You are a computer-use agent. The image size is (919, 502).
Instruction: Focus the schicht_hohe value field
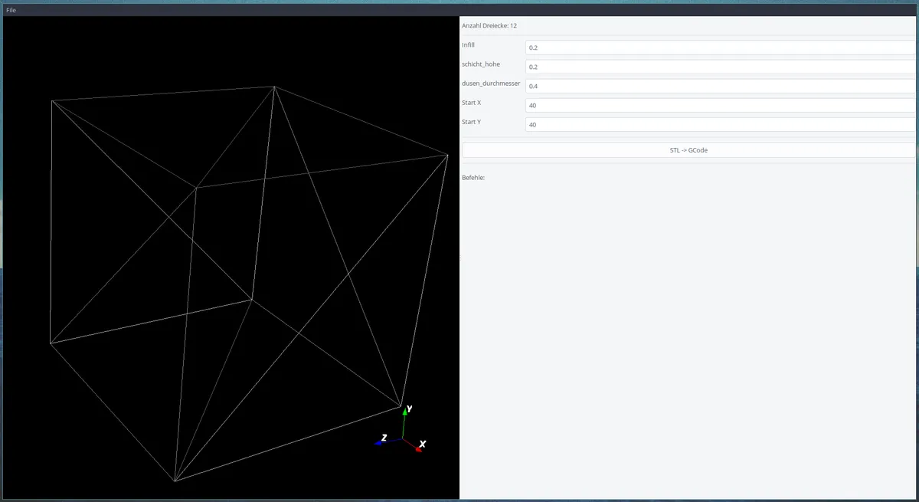tap(720, 67)
